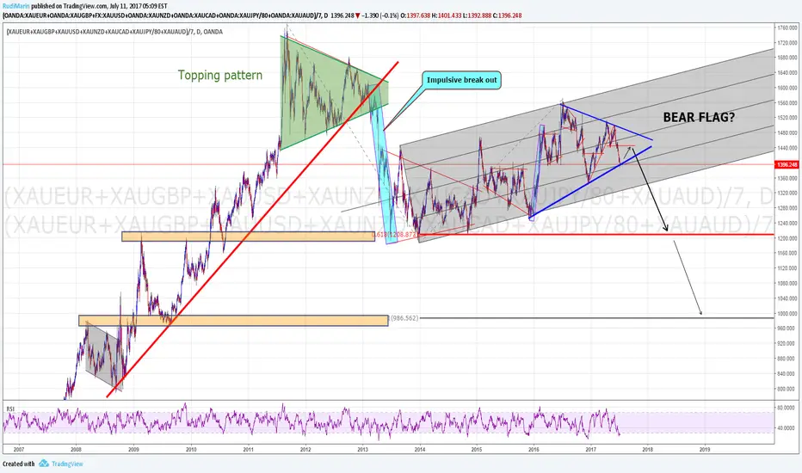Image resolution: width=802 pixels, height=473 pixels.
Task: Click the 2013 year on time axis
Action: click(x=362, y=450)
